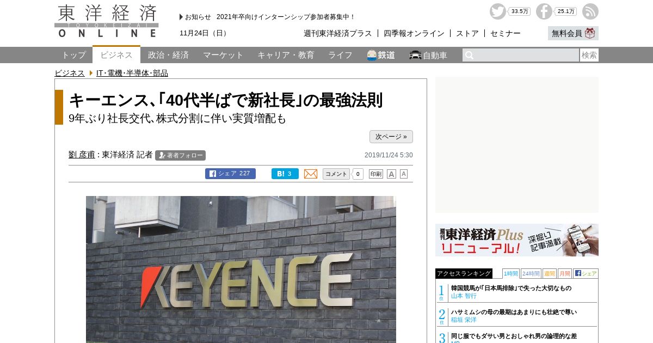Click the IT･電機･半導体･部品 breadcrumb link
This screenshot has width=653, height=343.
click(x=132, y=73)
